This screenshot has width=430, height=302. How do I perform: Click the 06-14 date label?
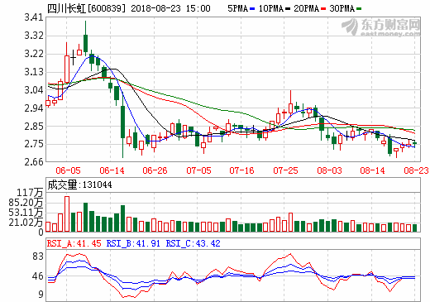click(x=112, y=170)
